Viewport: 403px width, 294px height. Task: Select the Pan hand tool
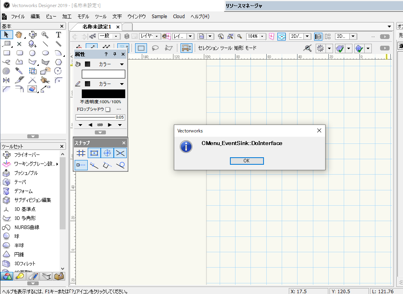click(19, 35)
